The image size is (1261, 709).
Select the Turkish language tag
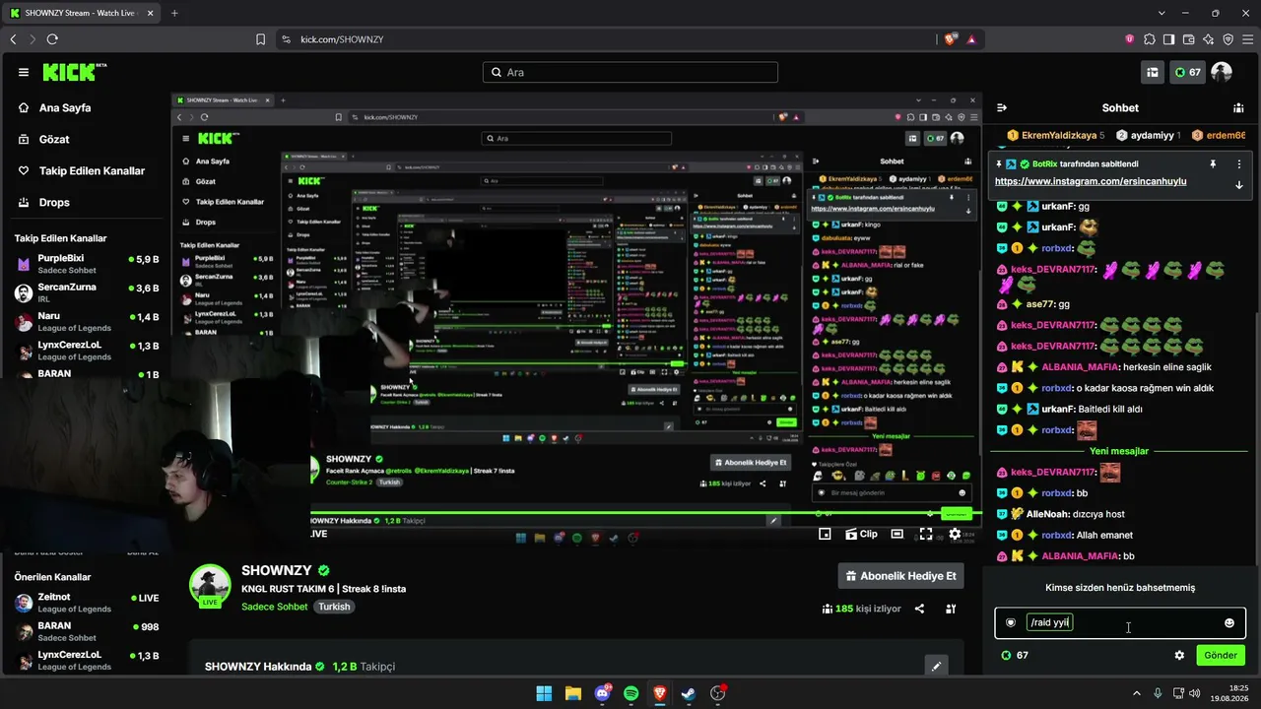coord(334,607)
